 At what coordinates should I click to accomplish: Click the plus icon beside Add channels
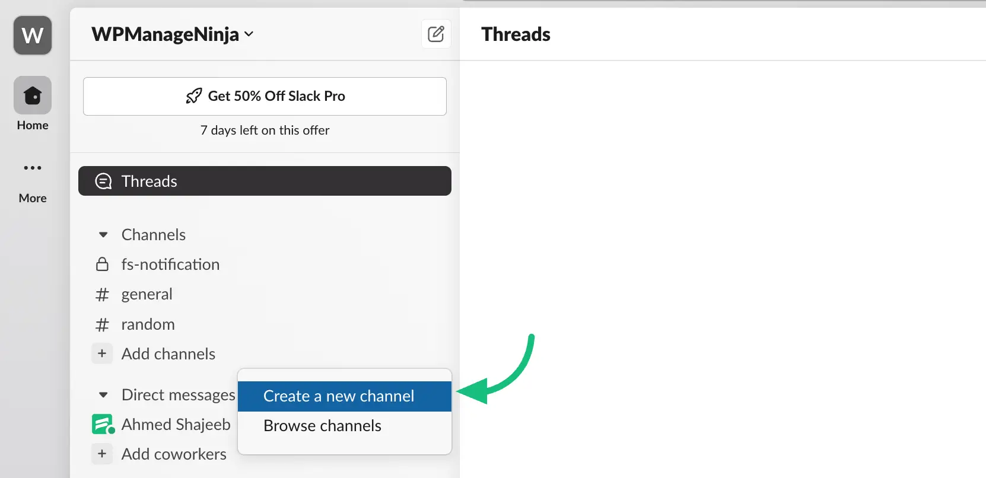102,353
